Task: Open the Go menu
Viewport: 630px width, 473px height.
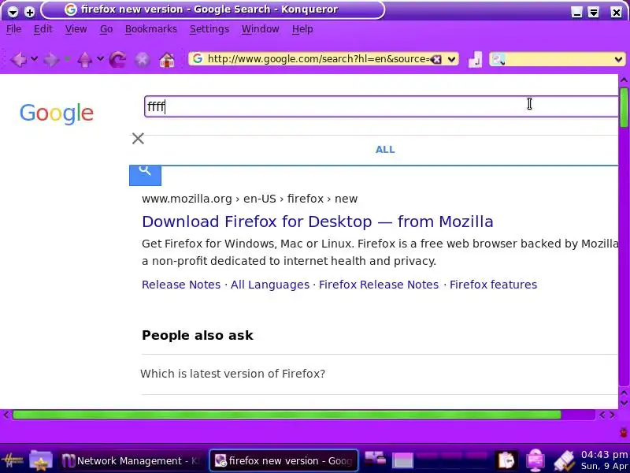Action: (106, 29)
